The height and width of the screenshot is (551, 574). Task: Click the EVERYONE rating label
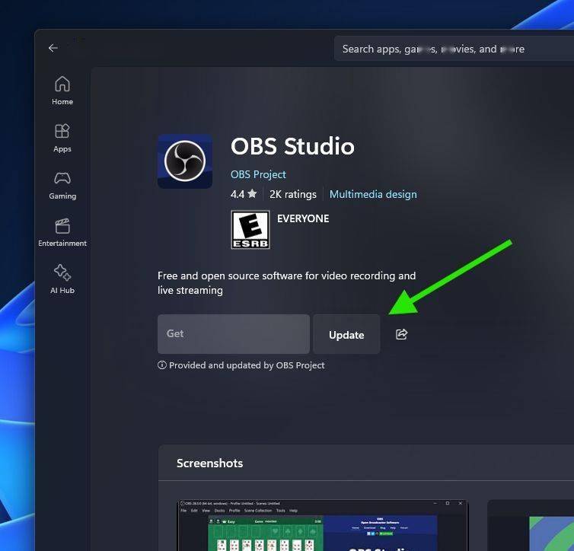(x=303, y=218)
